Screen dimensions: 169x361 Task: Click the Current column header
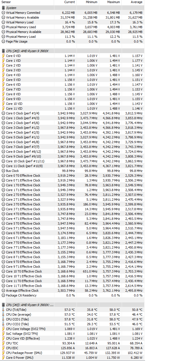coord(70,2)
